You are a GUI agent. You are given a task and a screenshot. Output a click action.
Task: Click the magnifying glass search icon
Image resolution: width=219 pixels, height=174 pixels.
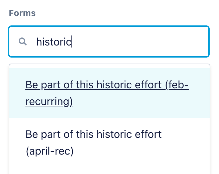(x=23, y=41)
